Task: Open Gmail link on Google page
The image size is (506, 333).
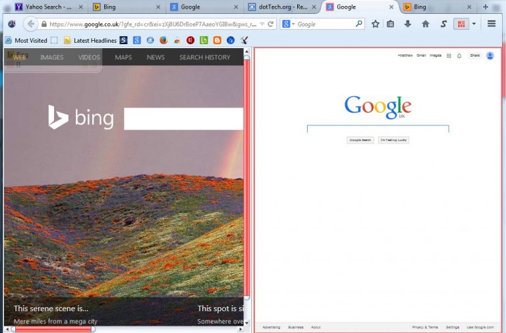Action: (421, 55)
